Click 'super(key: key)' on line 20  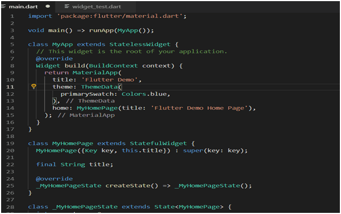point(213,151)
